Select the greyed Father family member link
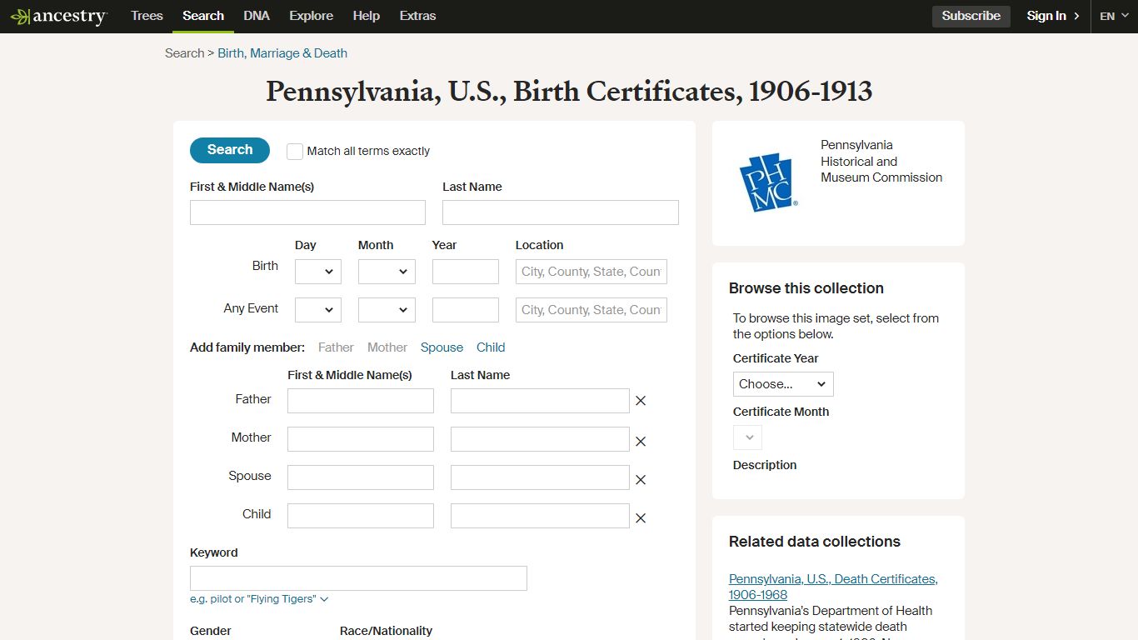The height and width of the screenshot is (640, 1138). click(x=336, y=347)
